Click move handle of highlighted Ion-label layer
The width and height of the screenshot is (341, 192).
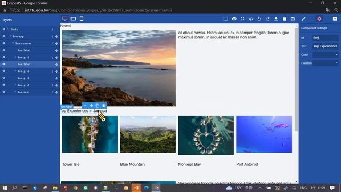coord(57,65)
